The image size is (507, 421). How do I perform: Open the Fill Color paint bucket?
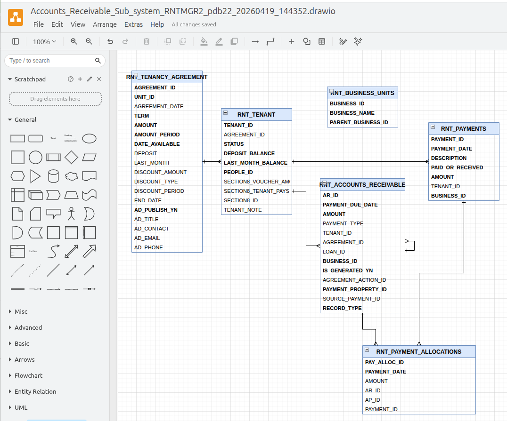click(x=204, y=41)
